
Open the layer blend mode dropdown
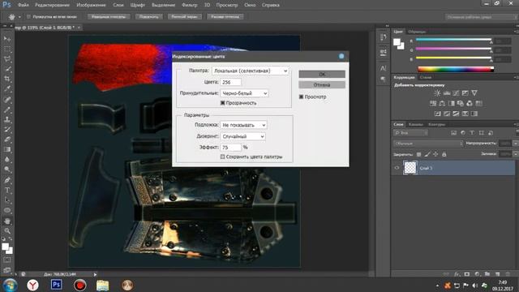pyautogui.click(x=428, y=144)
